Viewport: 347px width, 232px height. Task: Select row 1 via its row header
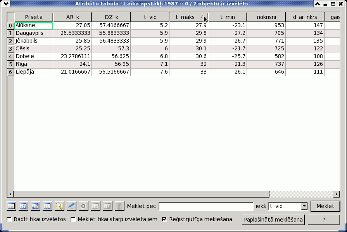tap(10, 33)
